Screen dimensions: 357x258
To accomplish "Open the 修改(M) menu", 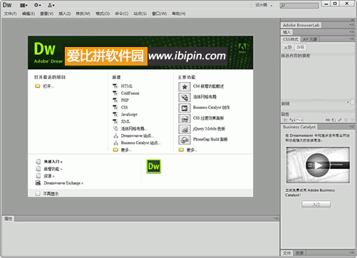I will [x=83, y=14].
